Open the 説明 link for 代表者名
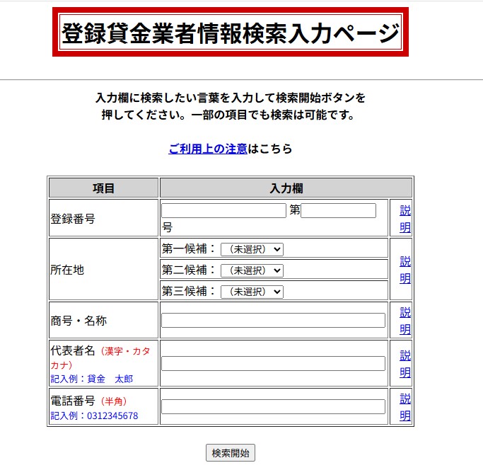 coord(405,364)
